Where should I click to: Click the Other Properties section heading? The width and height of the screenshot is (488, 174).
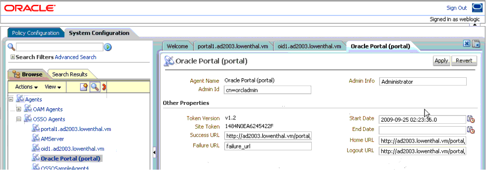[186, 103]
